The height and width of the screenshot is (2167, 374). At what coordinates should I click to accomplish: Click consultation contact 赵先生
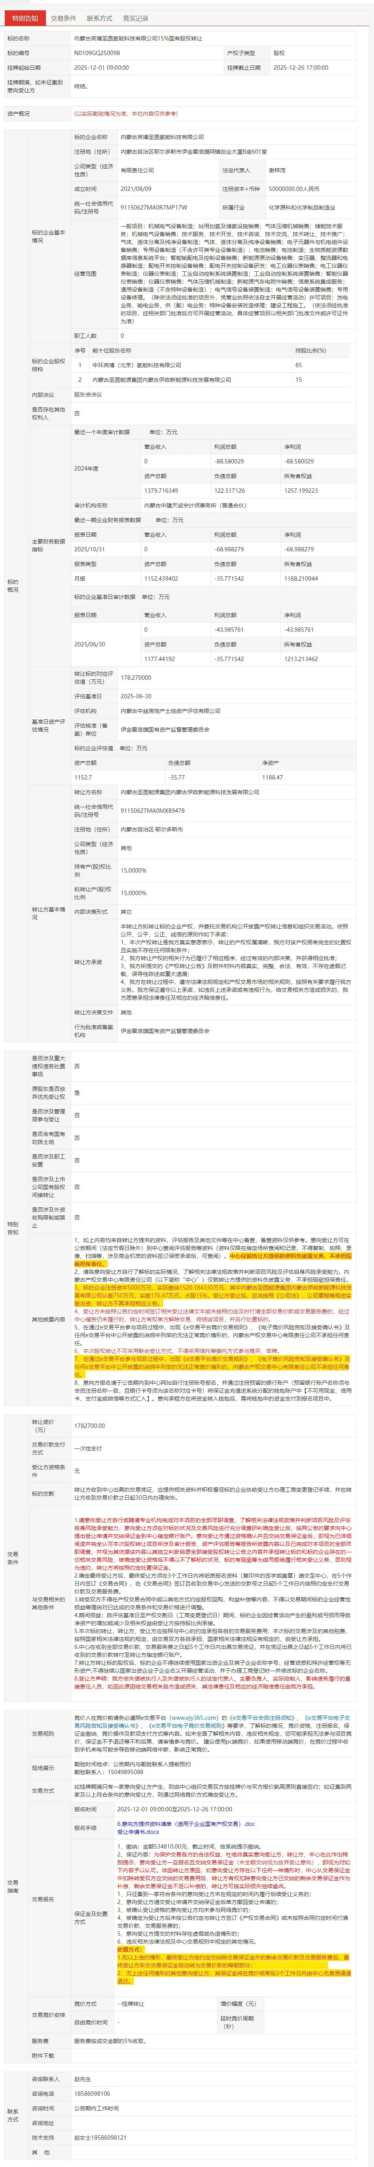[82, 2079]
